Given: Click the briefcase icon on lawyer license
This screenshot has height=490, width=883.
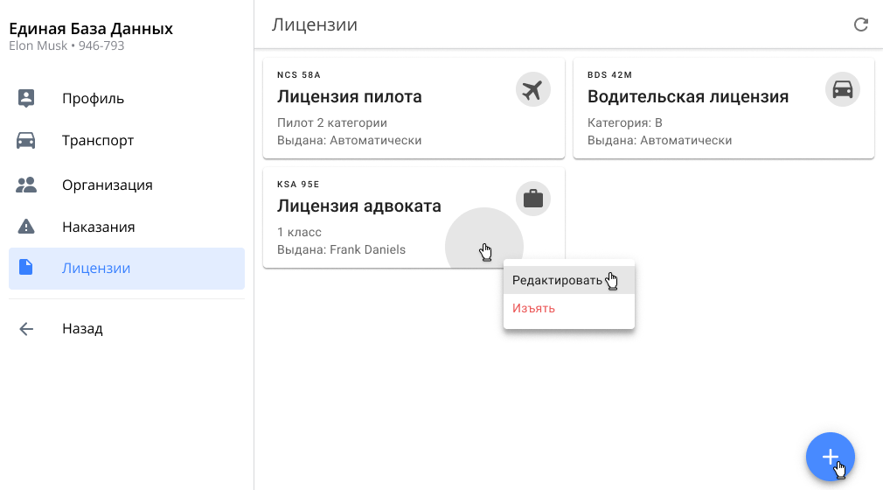Looking at the screenshot, I should coord(532,199).
